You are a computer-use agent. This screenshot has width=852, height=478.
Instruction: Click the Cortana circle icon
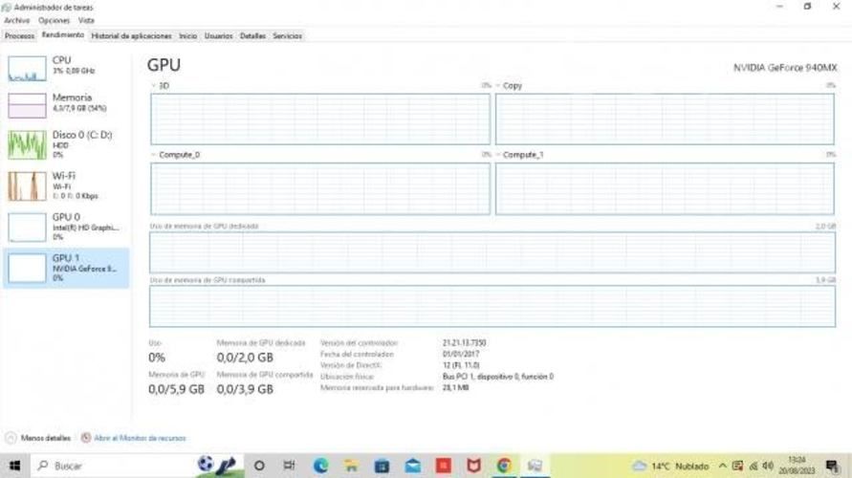click(259, 466)
